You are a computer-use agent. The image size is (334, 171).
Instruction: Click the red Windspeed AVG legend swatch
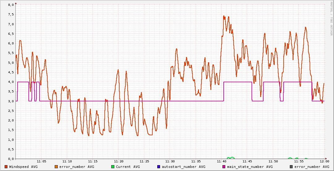[x=6, y=167]
